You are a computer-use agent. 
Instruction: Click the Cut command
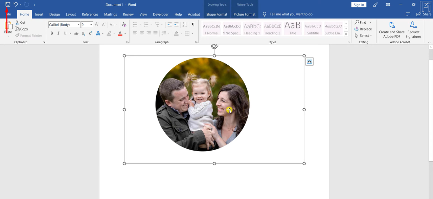pos(20,22)
